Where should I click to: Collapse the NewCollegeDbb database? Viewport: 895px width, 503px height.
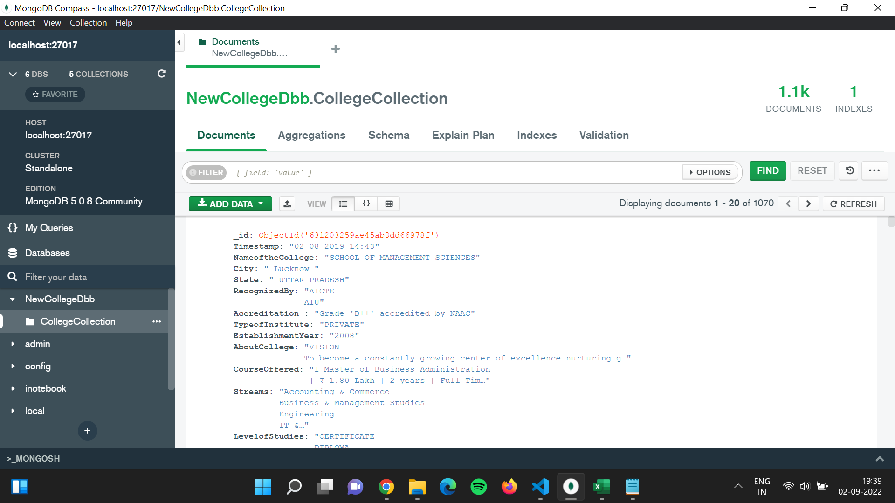click(13, 299)
